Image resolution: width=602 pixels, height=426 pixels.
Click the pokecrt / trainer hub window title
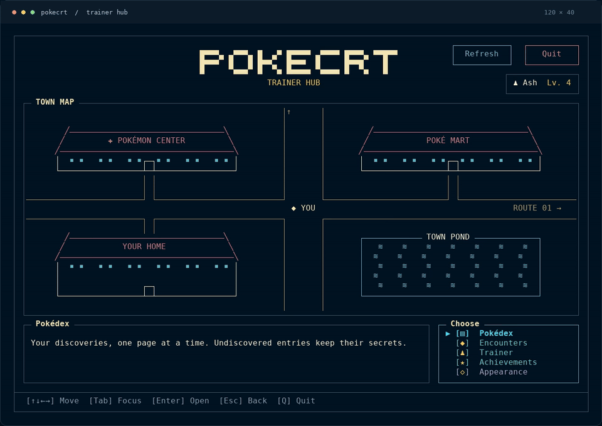(x=85, y=13)
